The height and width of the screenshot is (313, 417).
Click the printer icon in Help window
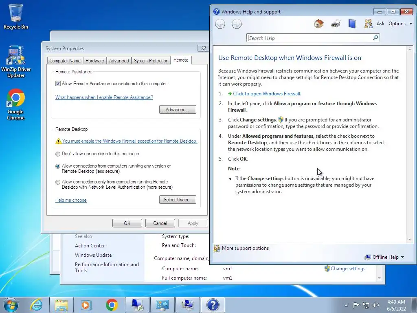click(336, 24)
